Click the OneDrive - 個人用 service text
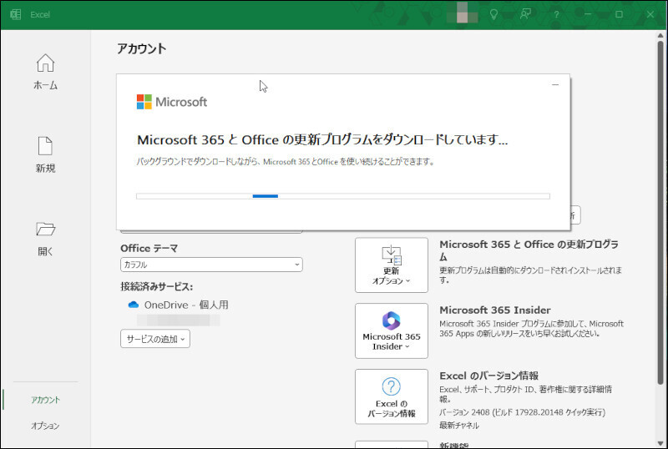The image size is (668, 449). click(x=186, y=305)
